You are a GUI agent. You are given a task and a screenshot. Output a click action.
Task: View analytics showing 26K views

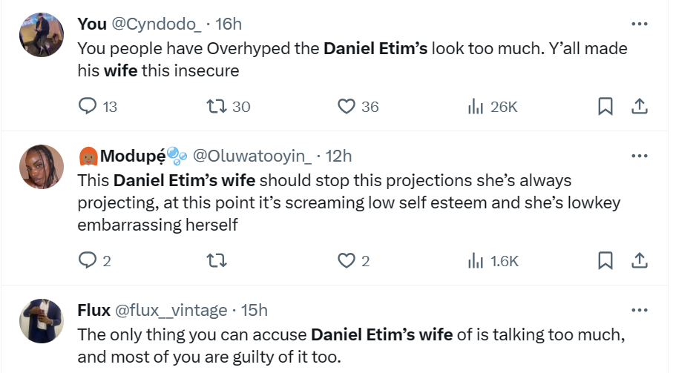(476, 107)
